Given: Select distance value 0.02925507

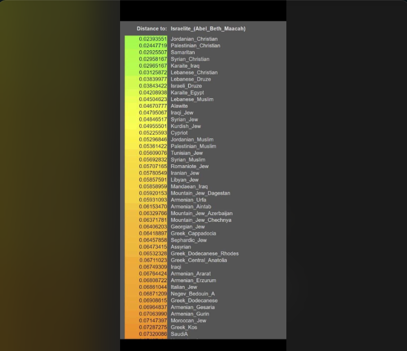Looking at the screenshot, I should [153, 52].
